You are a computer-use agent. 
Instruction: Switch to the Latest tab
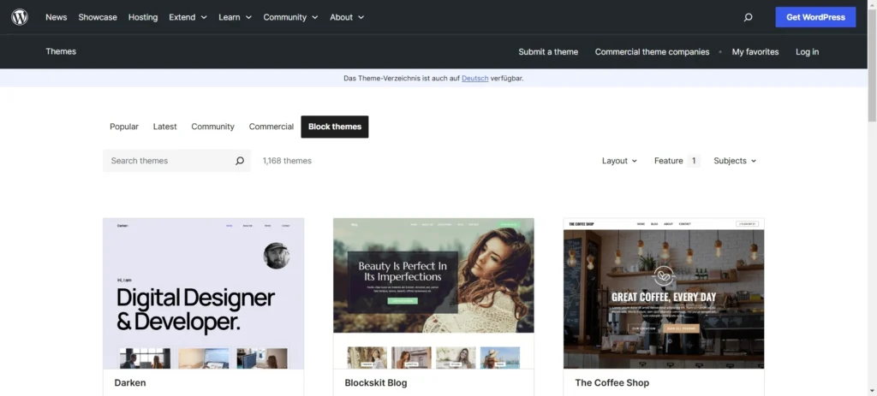pyautogui.click(x=165, y=127)
